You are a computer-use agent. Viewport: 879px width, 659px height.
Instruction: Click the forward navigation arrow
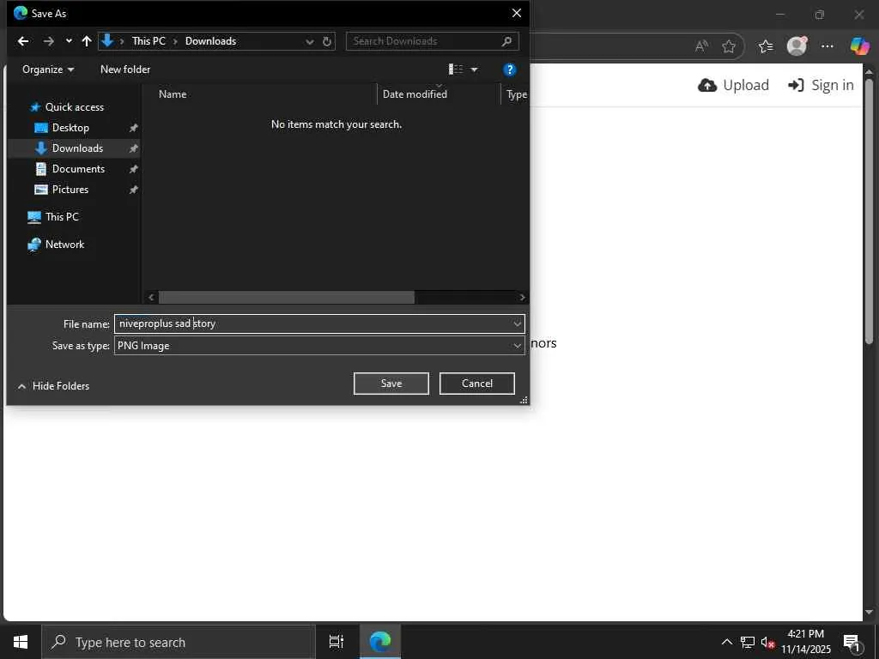pyautogui.click(x=49, y=41)
